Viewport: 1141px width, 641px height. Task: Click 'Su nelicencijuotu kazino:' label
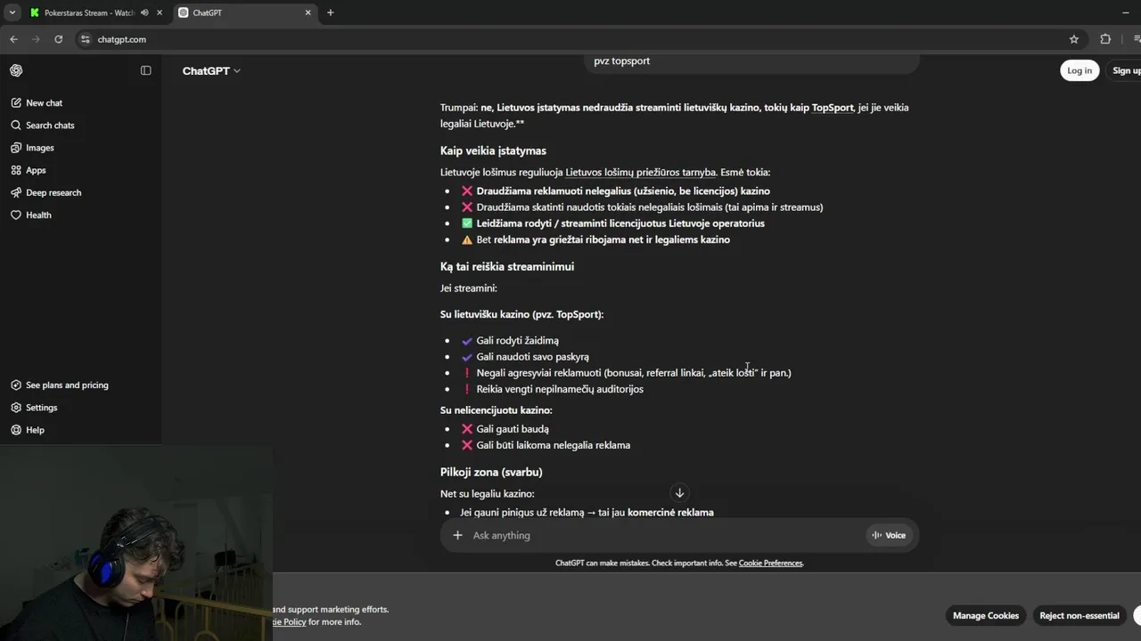click(497, 410)
